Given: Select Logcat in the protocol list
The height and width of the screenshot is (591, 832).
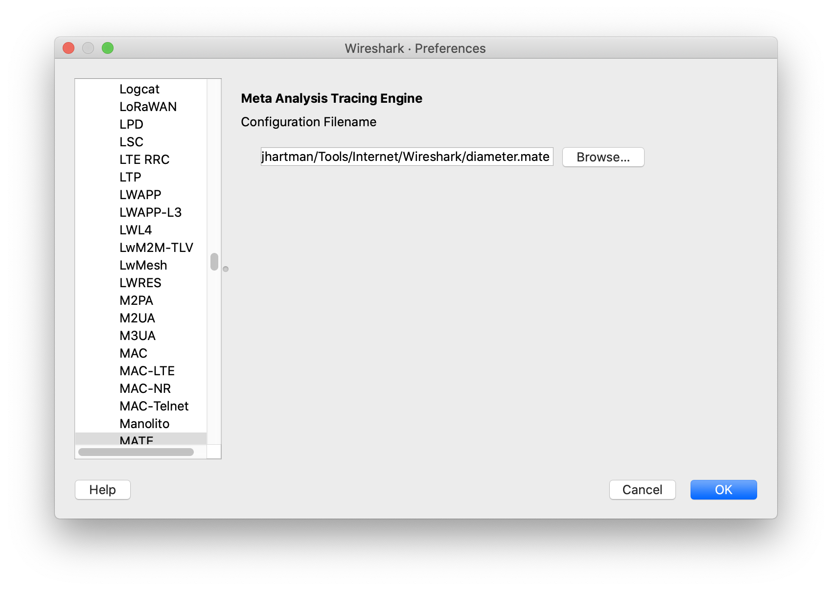Looking at the screenshot, I should coord(139,89).
